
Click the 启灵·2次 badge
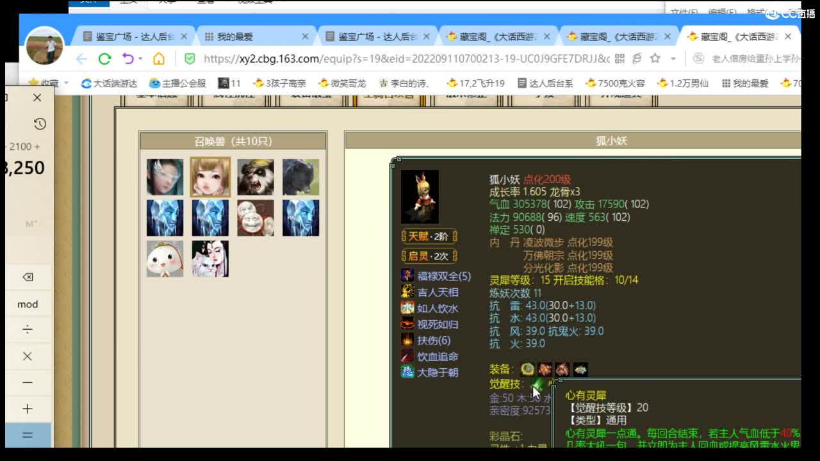click(x=429, y=256)
